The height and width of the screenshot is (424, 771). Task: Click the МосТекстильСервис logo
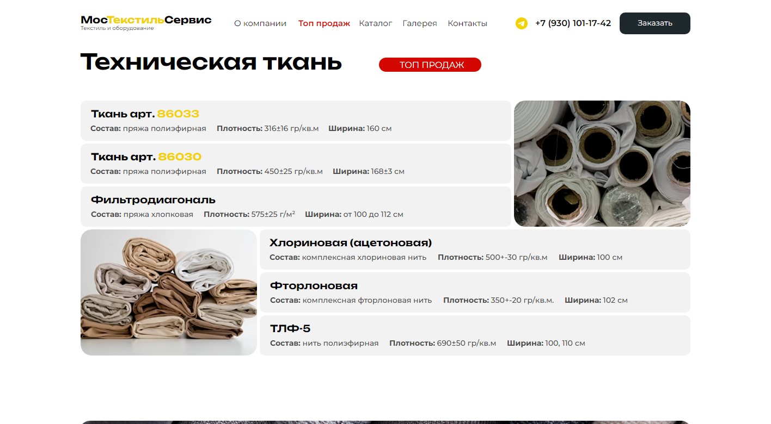coord(146,20)
